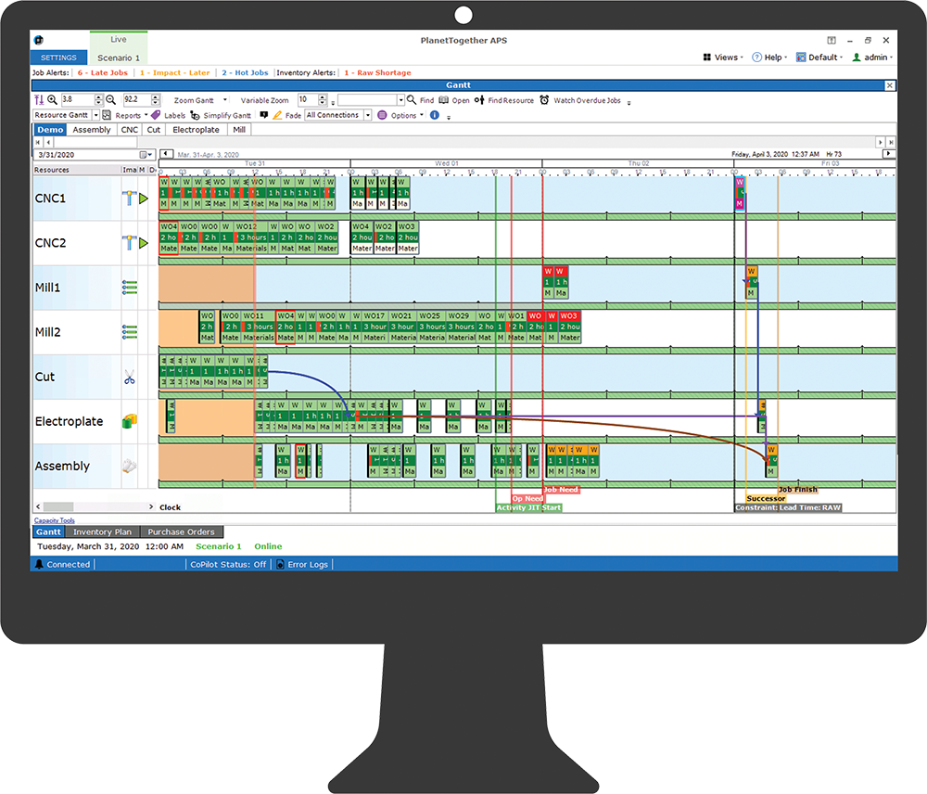The image size is (927, 794).
Task: Open the Views dropdown menu
Action: [x=723, y=58]
